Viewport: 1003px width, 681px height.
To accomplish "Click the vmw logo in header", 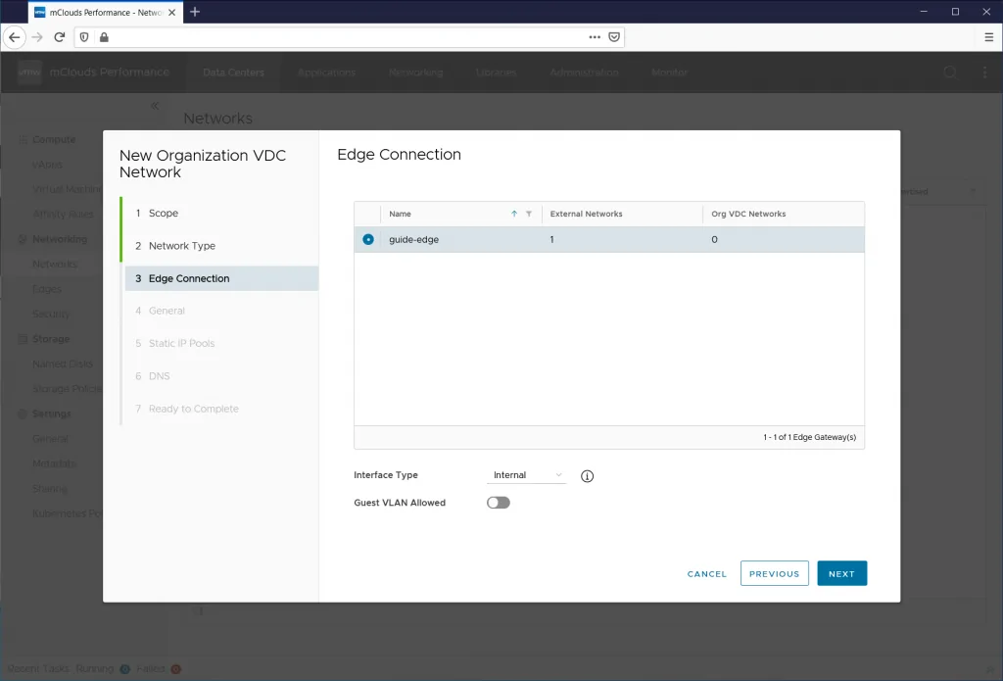I will (29, 73).
